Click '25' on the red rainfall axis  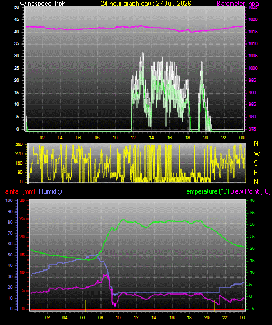tap(22, 218)
